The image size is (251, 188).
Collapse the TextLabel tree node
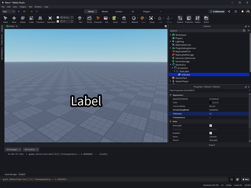(x=175, y=71)
